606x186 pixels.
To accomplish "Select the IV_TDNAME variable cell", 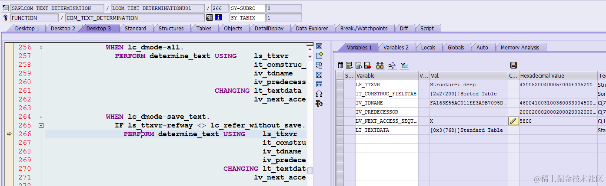I will coord(386,103).
